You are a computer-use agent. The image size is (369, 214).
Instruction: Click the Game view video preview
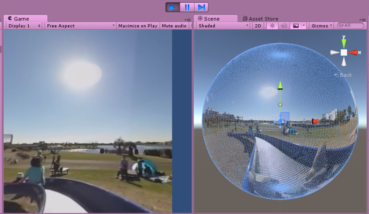coord(88,121)
